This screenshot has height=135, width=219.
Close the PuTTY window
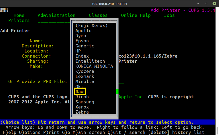(x=214, y=4)
